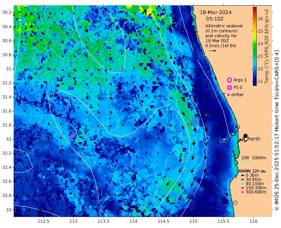Screen dimensions: 281x228
Task: Click the 'Perth' city label
Action: click(x=254, y=139)
